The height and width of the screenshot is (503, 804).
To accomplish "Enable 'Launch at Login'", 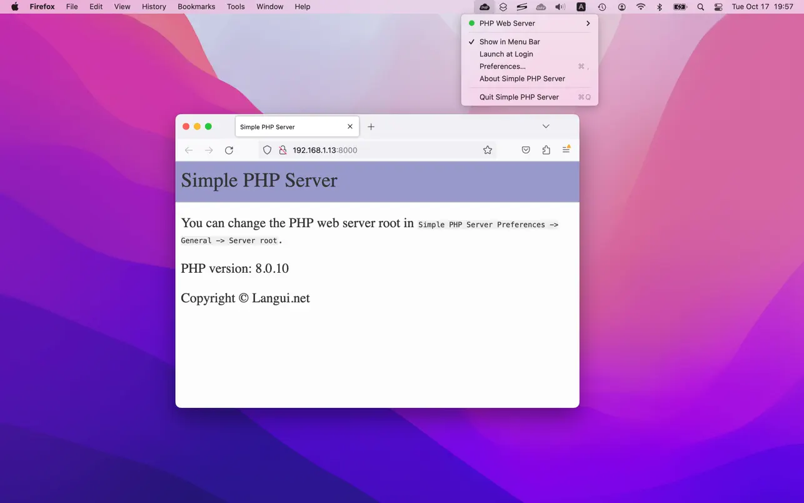I will 506,54.
